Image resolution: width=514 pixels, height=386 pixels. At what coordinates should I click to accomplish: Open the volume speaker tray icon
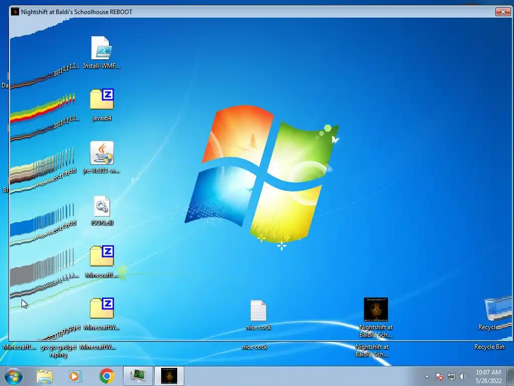[463, 376]
